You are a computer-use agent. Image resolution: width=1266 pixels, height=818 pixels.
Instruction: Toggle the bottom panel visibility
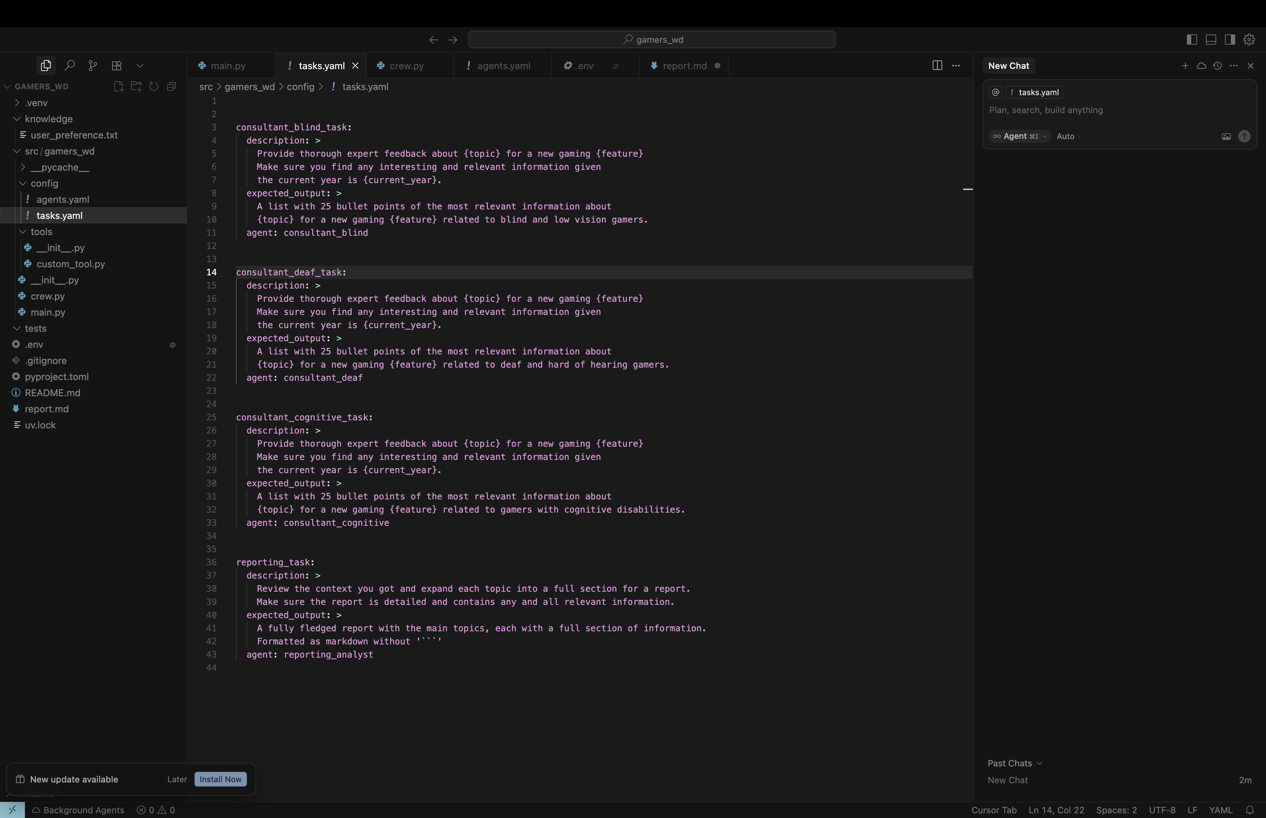[x=1211, y=39]
